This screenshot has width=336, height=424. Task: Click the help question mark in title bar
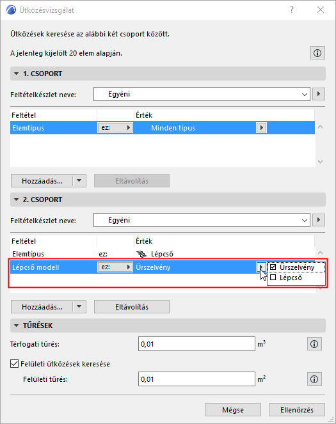pyautogui.click(x=292, y=10)
